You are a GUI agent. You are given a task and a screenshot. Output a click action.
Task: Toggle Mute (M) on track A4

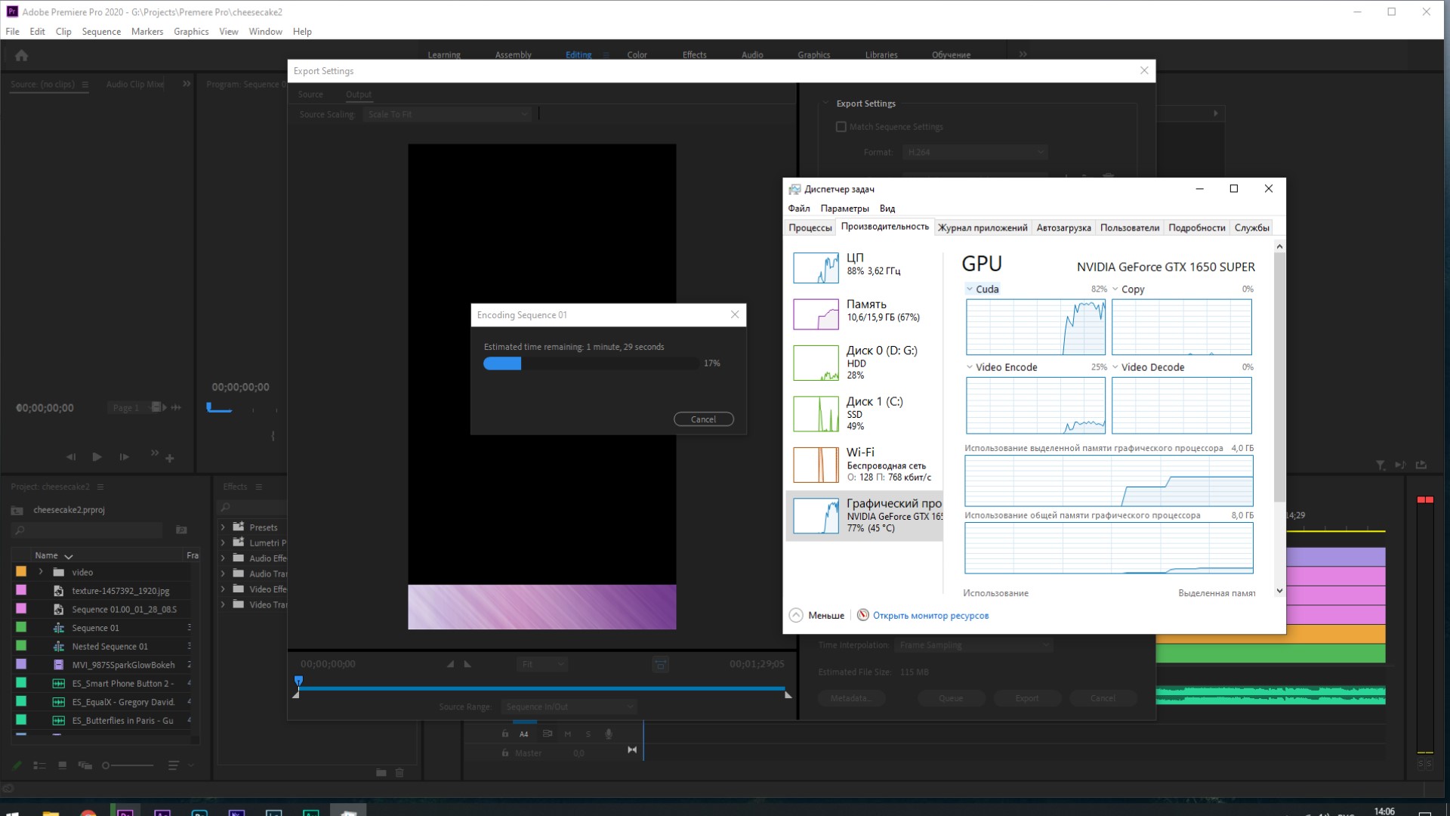(567, 734)
